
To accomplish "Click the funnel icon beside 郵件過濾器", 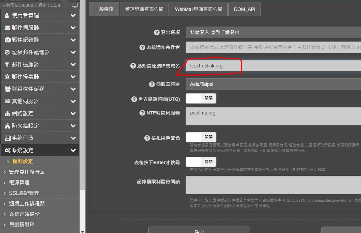I will pos(7,64).
